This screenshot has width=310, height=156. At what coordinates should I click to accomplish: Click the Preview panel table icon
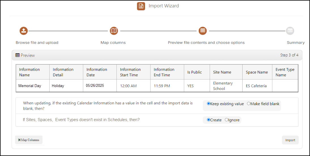tap(17, 55)
